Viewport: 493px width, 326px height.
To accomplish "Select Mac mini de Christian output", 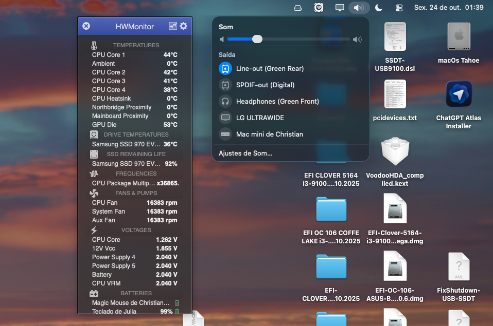I will [x=291, y=134].
